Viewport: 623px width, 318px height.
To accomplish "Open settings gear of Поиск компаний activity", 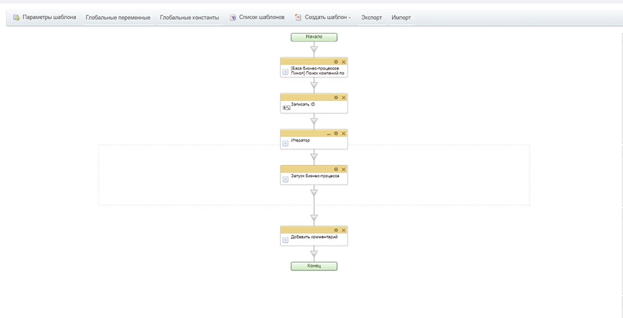I will (x=336, y=62).
